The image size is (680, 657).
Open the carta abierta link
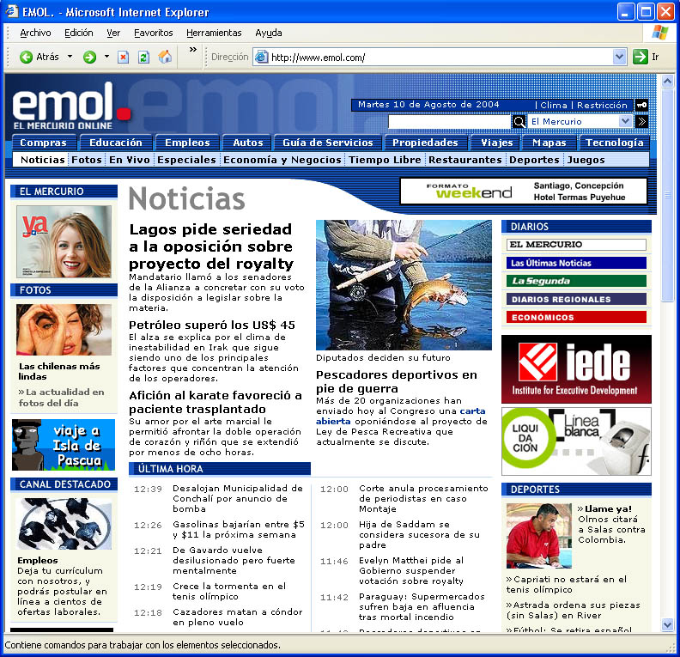pos(400,416)
